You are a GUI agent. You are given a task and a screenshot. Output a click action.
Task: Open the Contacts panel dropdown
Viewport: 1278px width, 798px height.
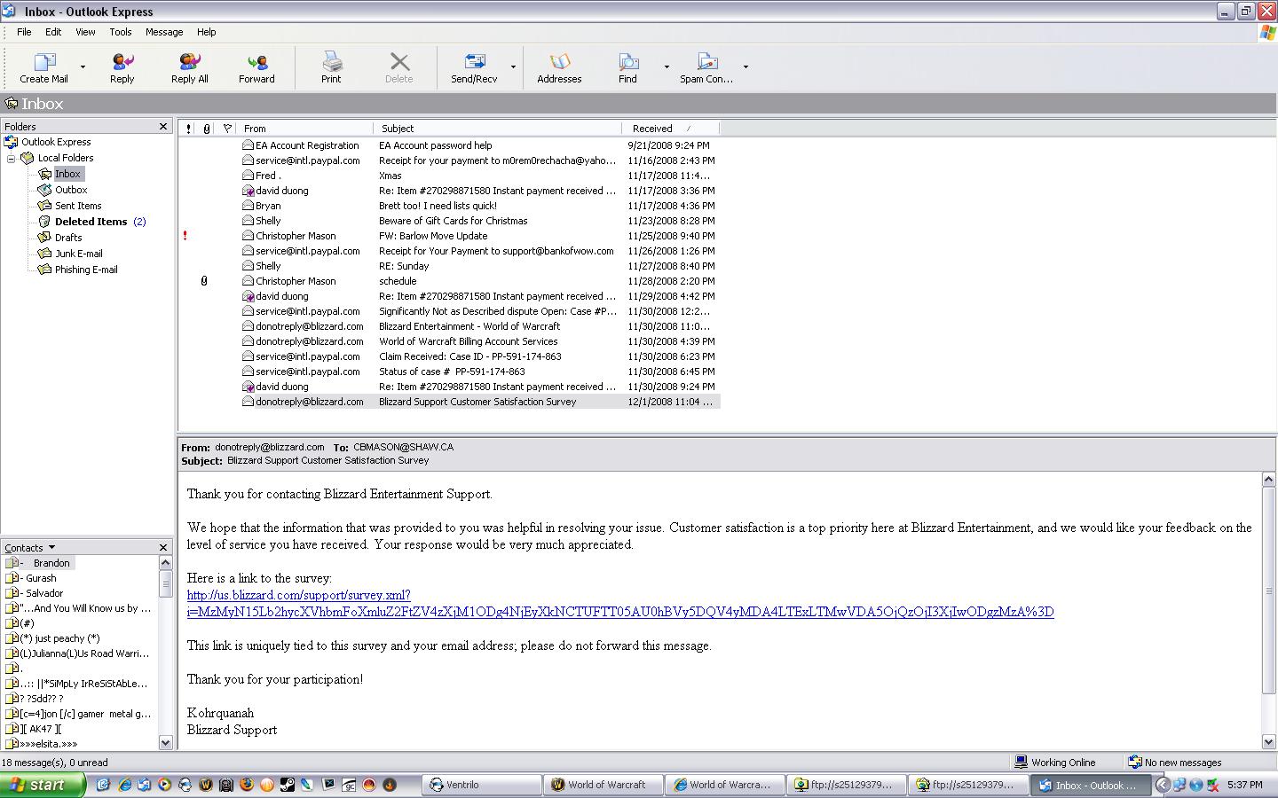tap(51, 548)
